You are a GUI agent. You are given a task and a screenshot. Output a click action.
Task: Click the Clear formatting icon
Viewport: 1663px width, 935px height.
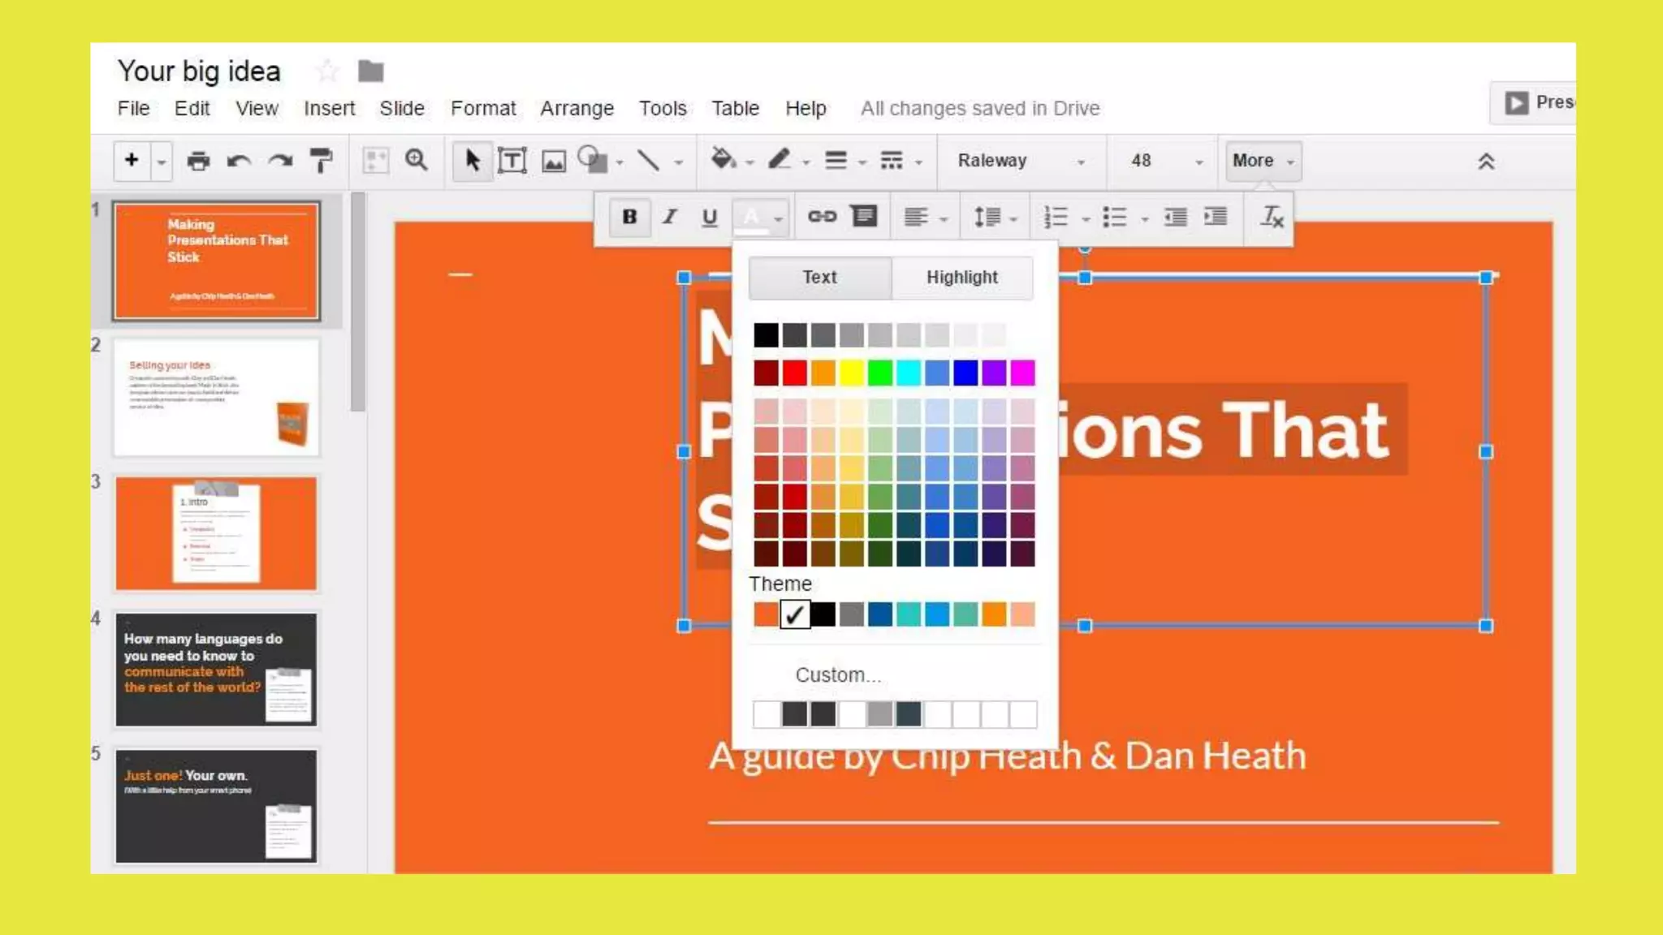point(1272,217)
